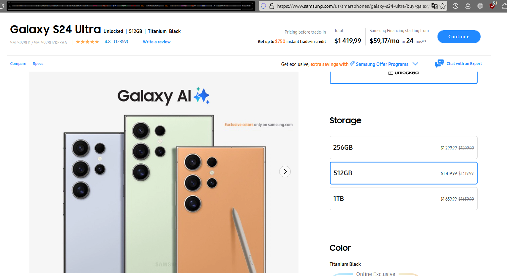Image resolution: width=507 pixels, height=276 pixels.
Task: Click the globe toolbar icon
Action: 480,6
